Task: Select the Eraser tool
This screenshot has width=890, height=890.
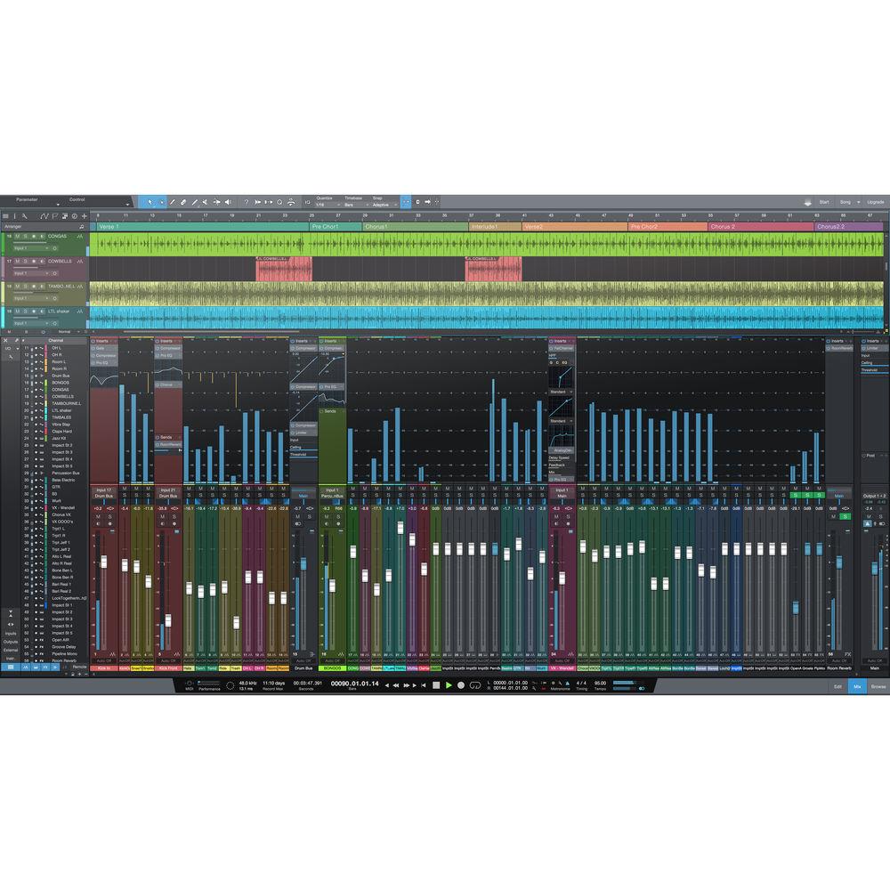Action: pyautogui.click(x=183, y=202)
